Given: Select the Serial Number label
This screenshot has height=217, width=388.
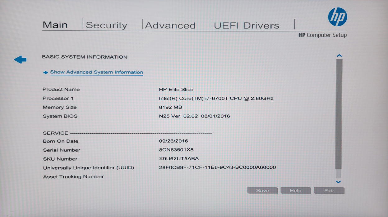Looking at the screenshot, I should click(62, 150).
